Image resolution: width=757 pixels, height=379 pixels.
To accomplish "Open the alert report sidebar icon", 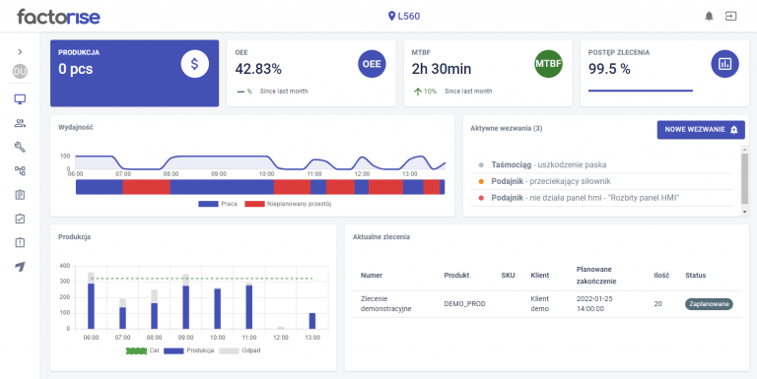I will coord(20,242).
